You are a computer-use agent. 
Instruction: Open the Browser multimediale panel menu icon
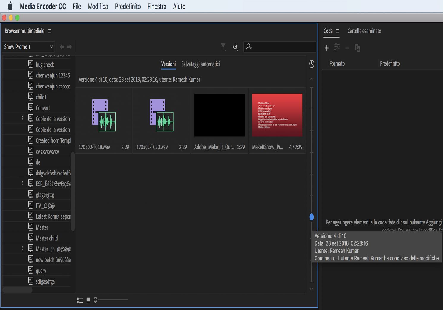[49, 31]
